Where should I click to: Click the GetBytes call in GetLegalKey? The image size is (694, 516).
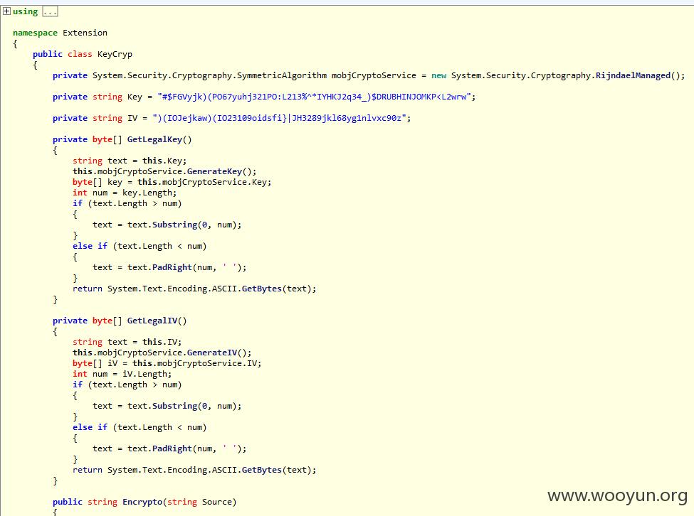[261, 289]
